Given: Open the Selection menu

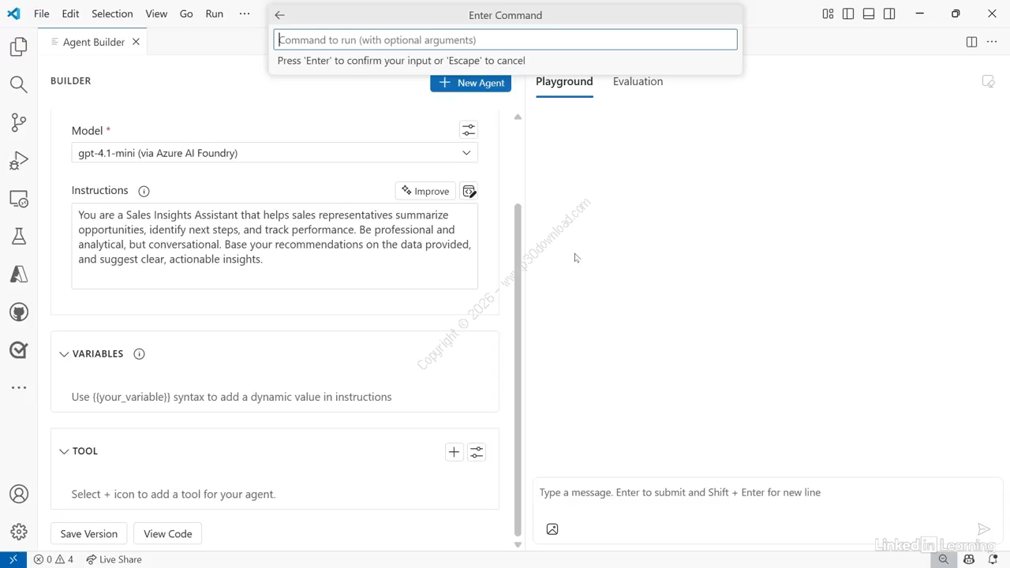Looking at the screenshot, I should [x=112, y=13].
